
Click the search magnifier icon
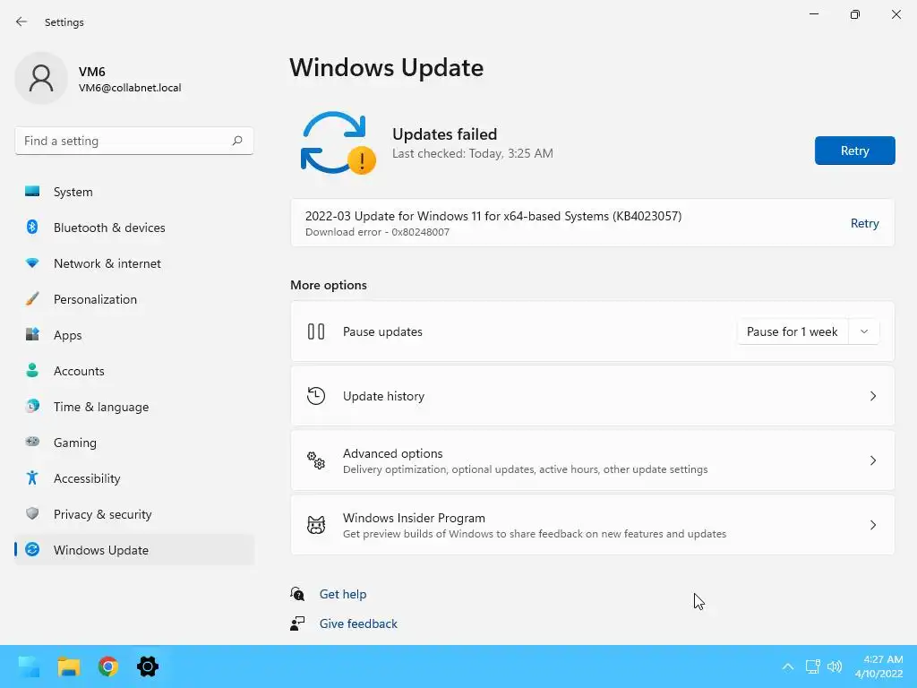coord(237,141)
